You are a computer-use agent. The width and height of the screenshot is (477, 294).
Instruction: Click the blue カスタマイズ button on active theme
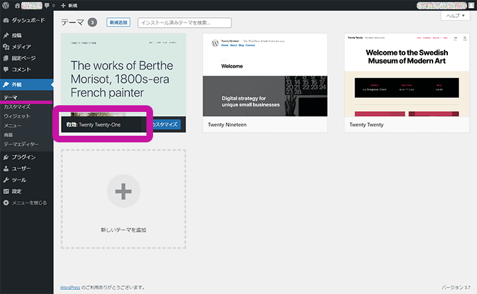164,124
